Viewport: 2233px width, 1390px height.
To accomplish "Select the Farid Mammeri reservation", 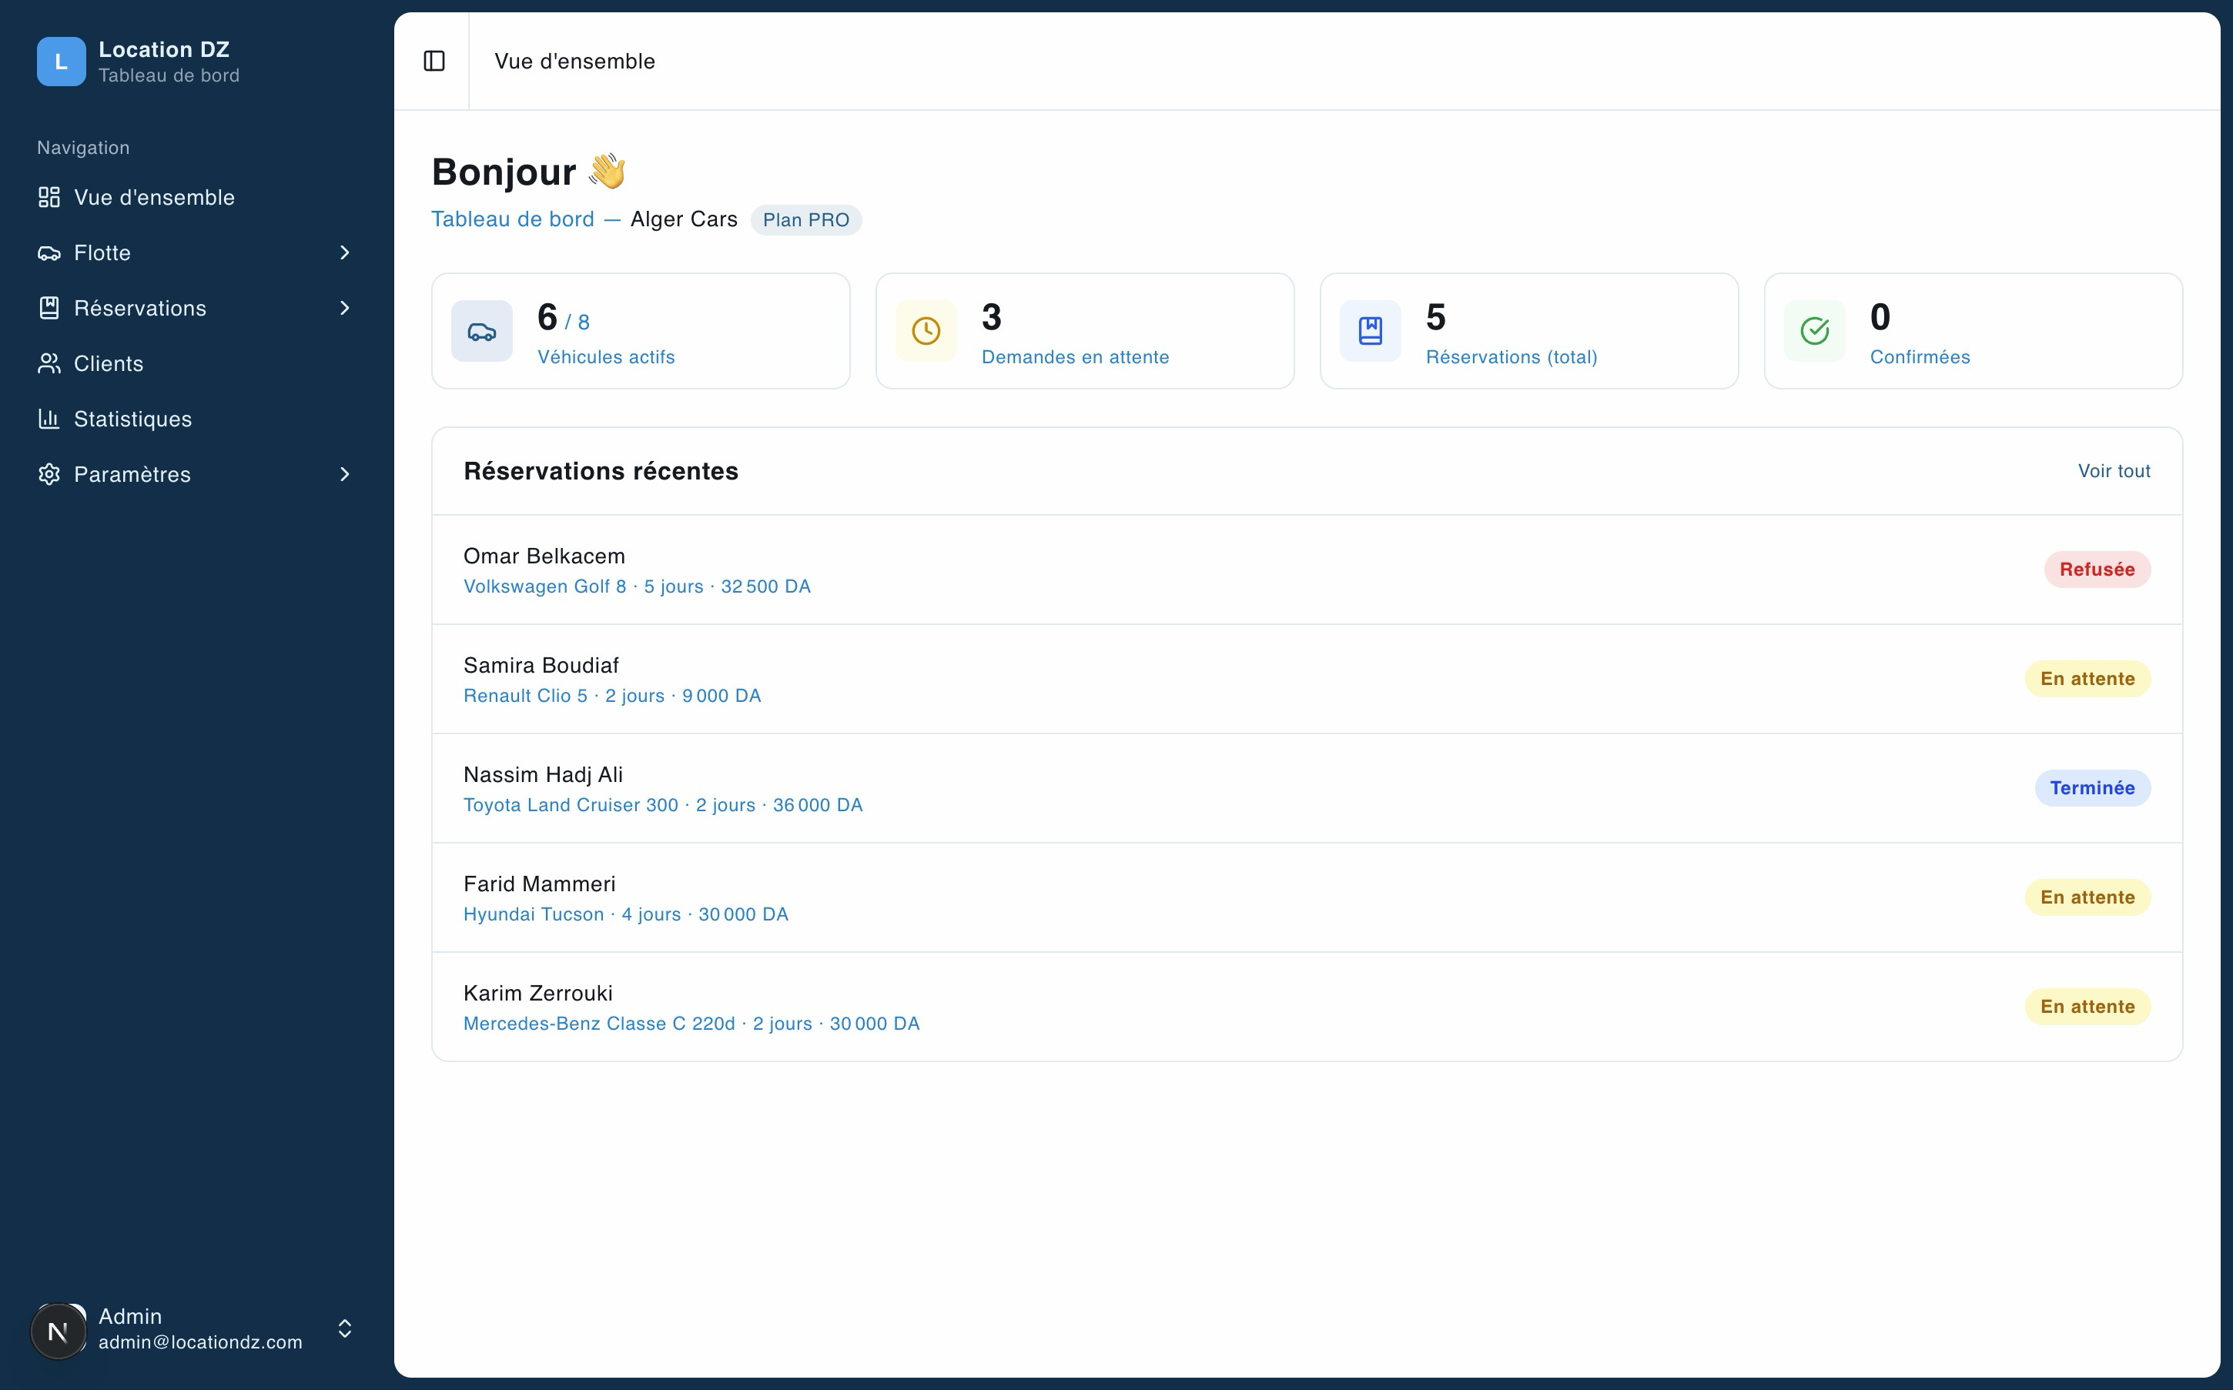I will pos(1307,898).
